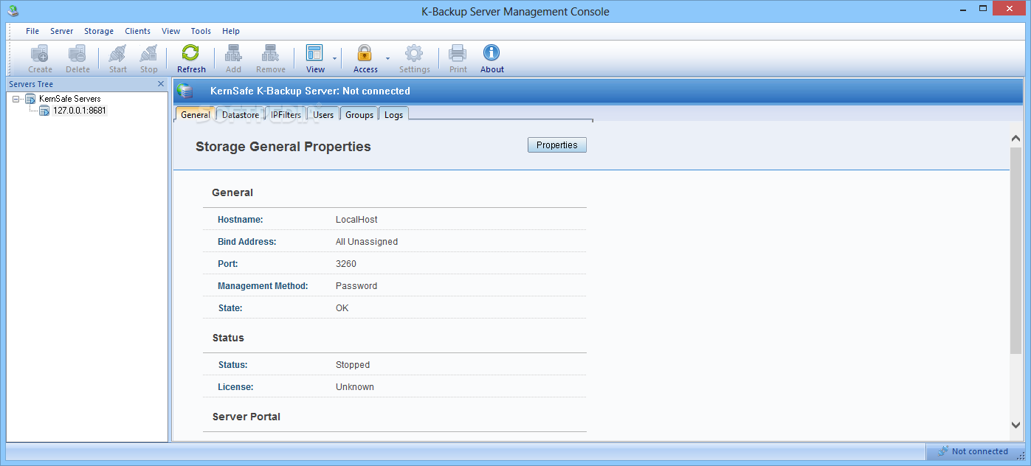Image resolution: width=1031 pixels, height=466 pixels.
Task: Collapse the KernSafe Servers tree node
Action: pyautogui.click(x=16, y=99)
